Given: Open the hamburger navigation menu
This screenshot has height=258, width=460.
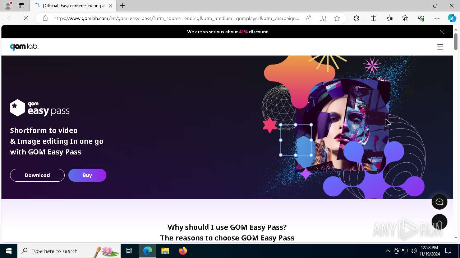Looking at the screenshot, I should tap(440, 47).
